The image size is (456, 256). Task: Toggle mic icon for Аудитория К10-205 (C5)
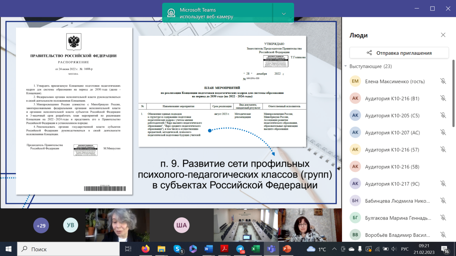point(443,116)
